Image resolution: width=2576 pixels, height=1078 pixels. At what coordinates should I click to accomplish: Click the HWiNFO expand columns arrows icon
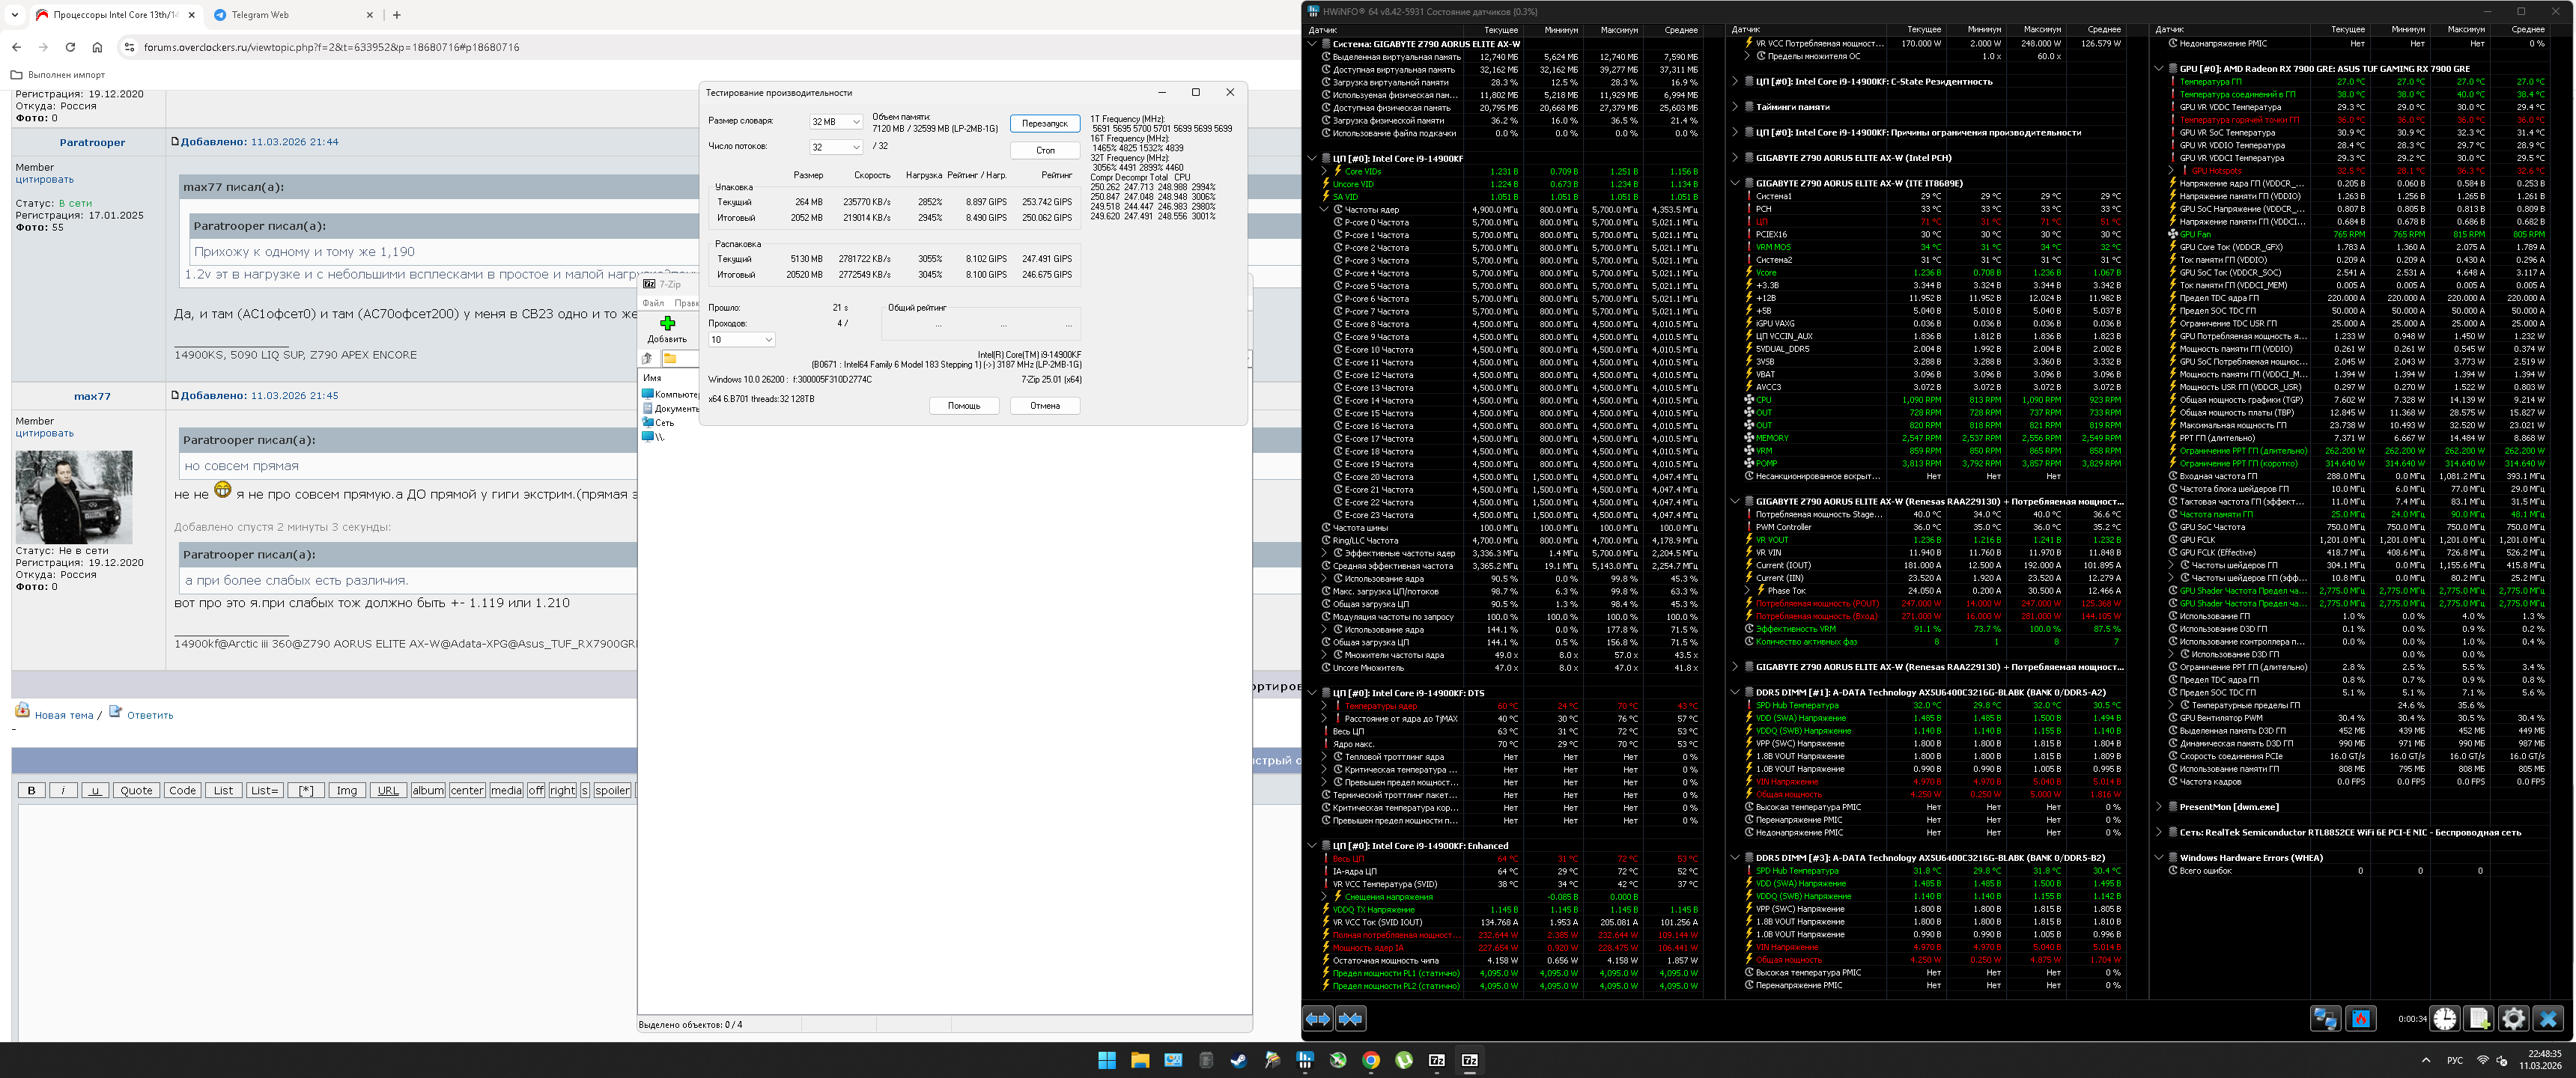[x=1318, y=1019]
